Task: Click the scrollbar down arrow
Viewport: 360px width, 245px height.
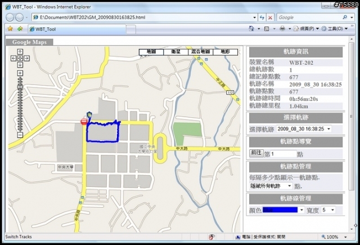Action: [x=352, y=229]
